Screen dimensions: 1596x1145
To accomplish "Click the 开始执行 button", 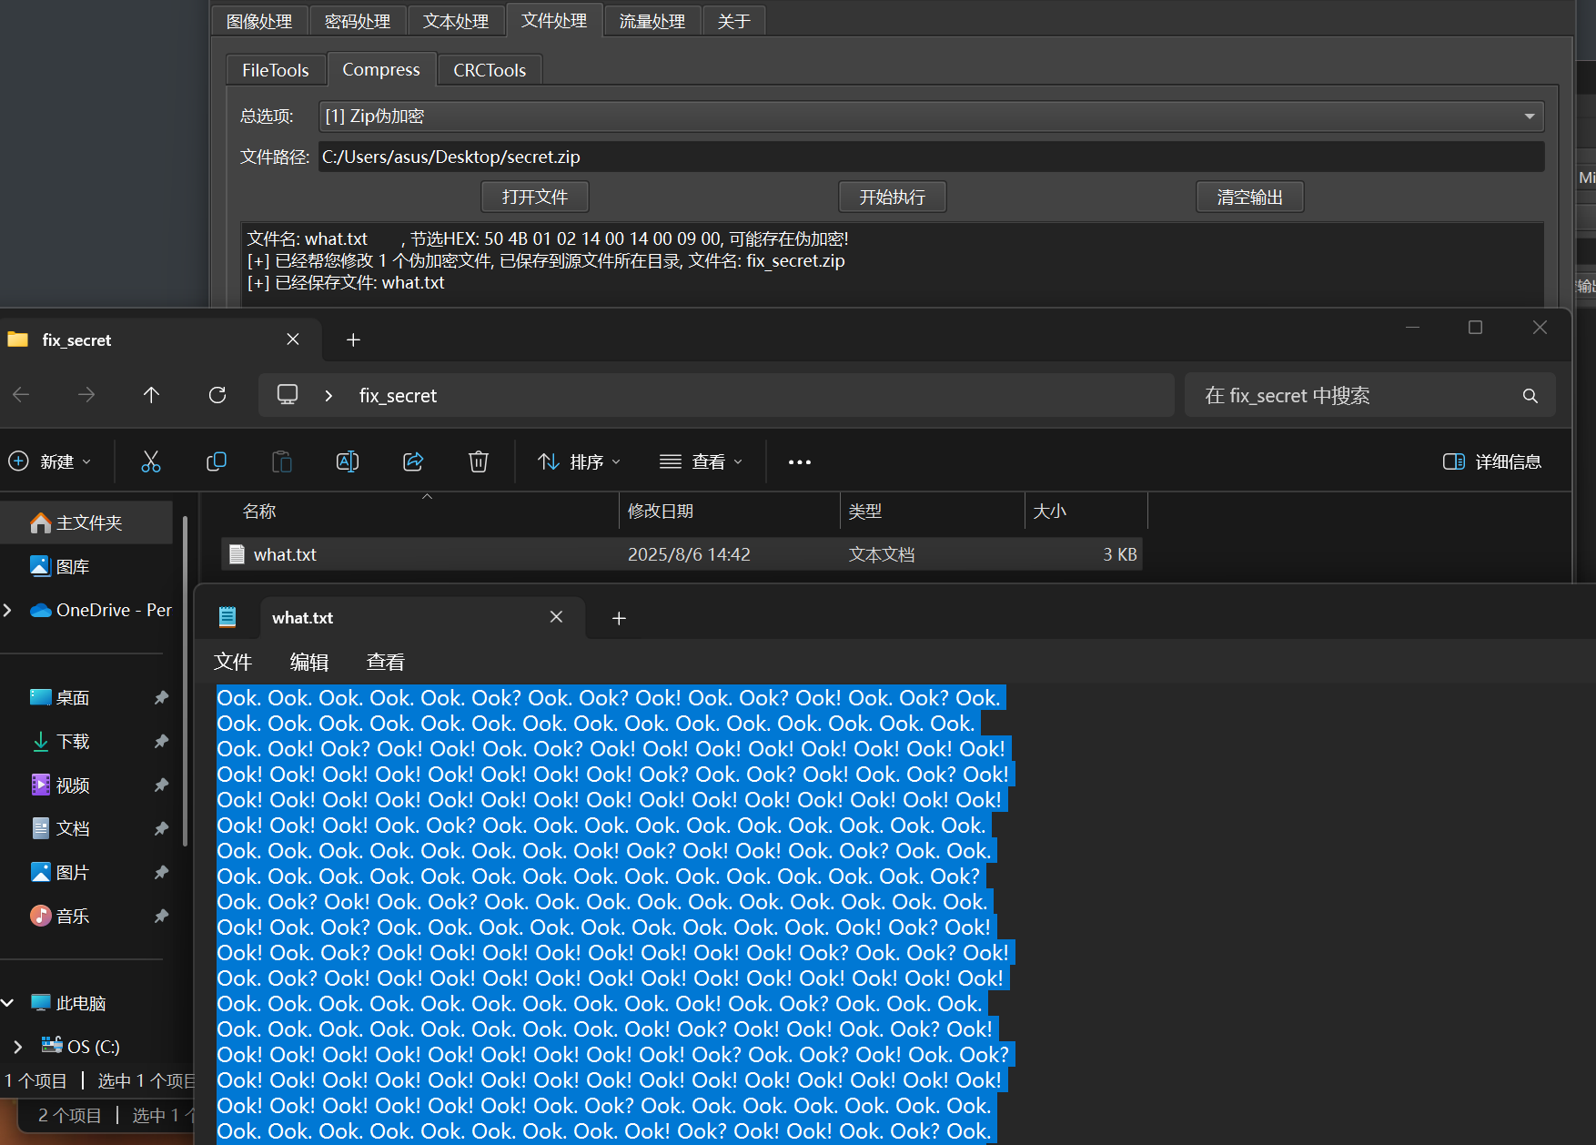I will pos(892,197).
